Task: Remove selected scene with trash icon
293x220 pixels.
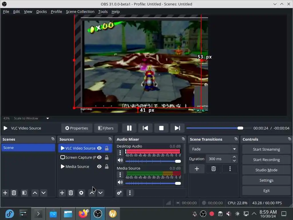Action: click(x=14, y=193)
